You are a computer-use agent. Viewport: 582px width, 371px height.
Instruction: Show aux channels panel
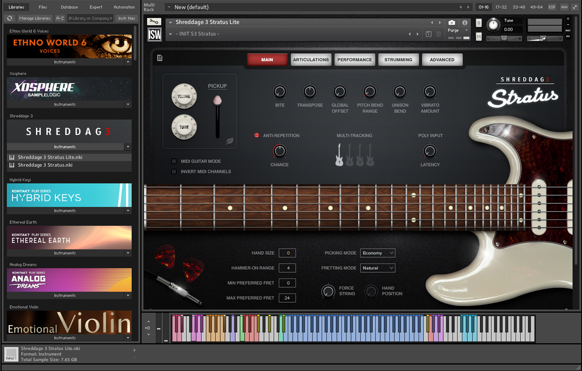[564, 7]
